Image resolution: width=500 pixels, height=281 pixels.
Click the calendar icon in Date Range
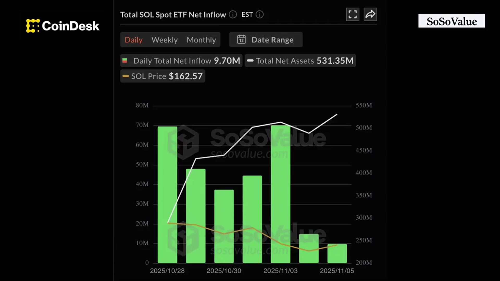click(241, 40)
